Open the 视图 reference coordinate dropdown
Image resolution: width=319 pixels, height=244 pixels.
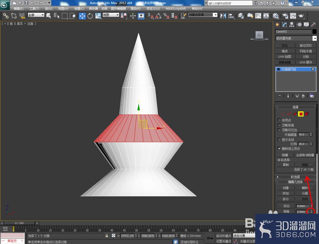pyautogui.click(x=110, y=15)
